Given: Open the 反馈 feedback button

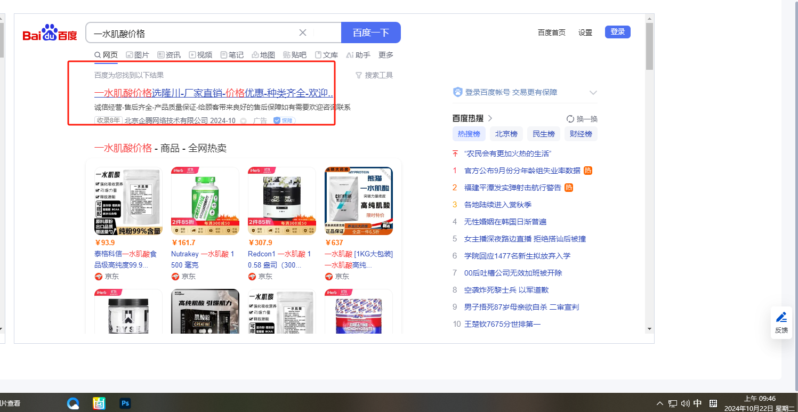Looking at the screenshot, I should coord(781,322).
